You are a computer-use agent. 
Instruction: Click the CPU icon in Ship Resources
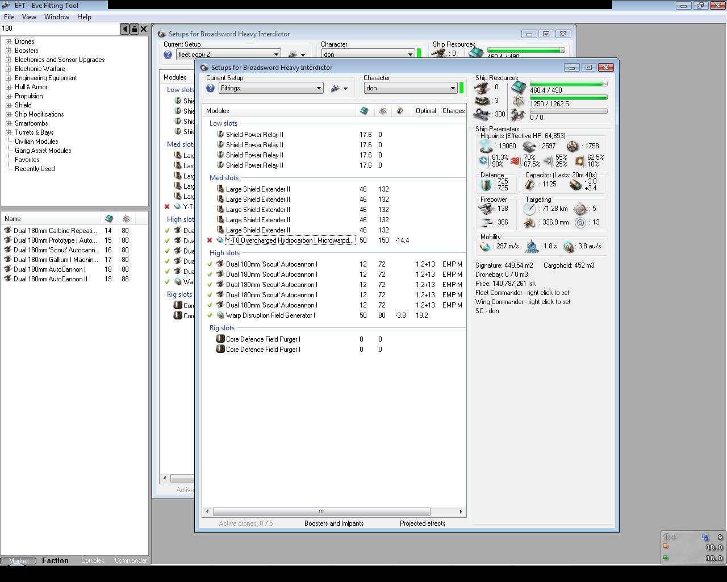pyautogui.click(x=519, y=88)
